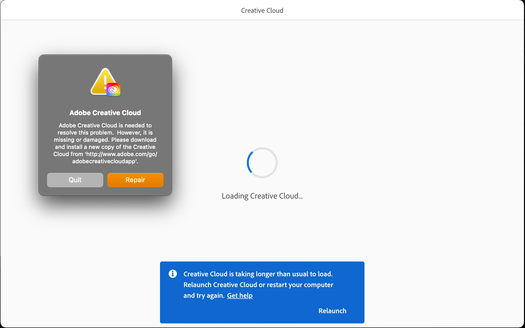
Task: Click the rainbow Creative Cloud badge icon
Action: pyautogui.click(x=113, y=90)
